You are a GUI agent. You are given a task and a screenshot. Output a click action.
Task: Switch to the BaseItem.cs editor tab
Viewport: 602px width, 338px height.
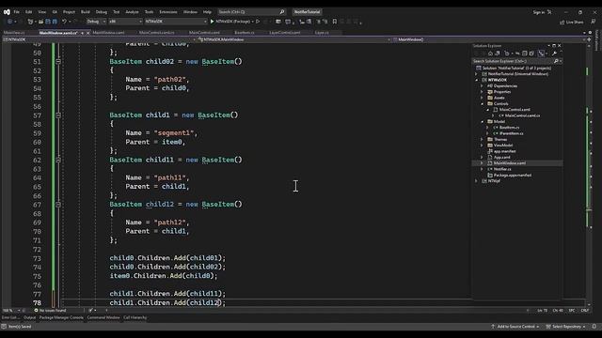245,33
